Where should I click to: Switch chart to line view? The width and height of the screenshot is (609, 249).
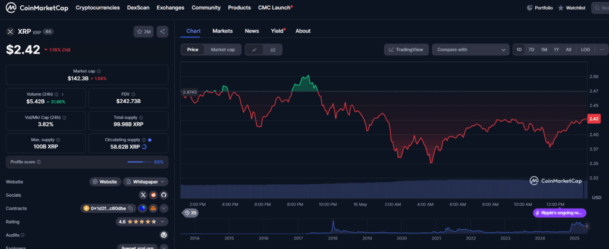click(255, 50)
